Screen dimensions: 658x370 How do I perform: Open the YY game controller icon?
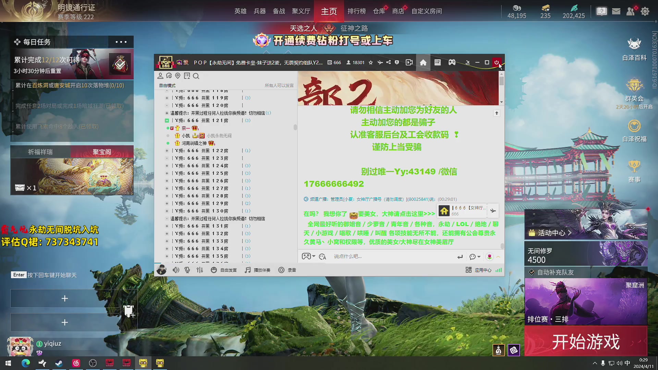click(452, 62)
